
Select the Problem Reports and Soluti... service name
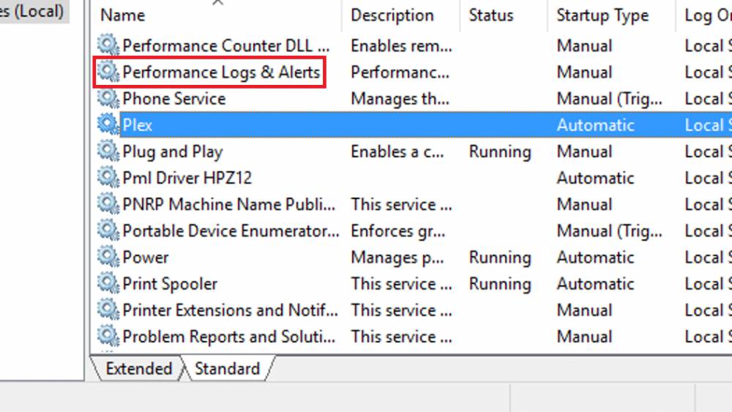pos(228,337)
